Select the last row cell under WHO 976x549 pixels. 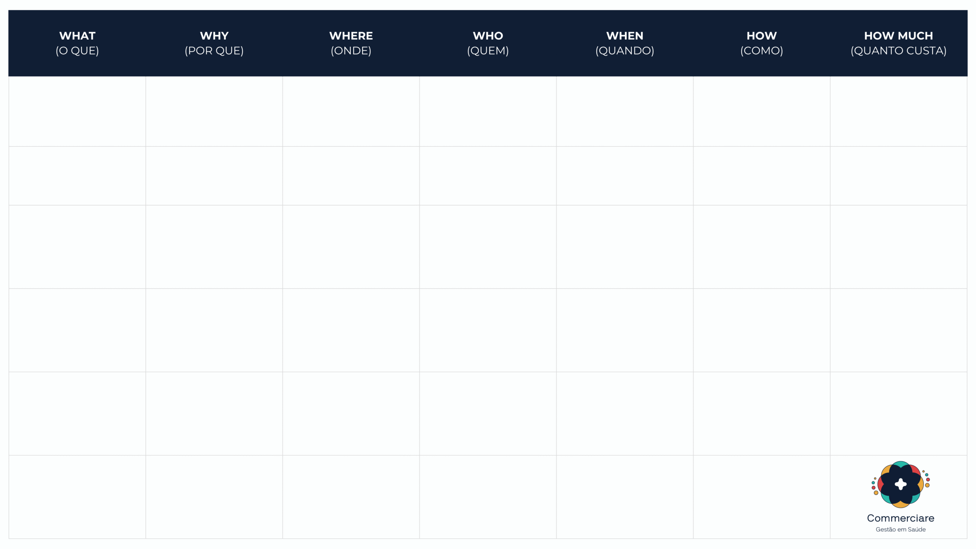[488, 497]
